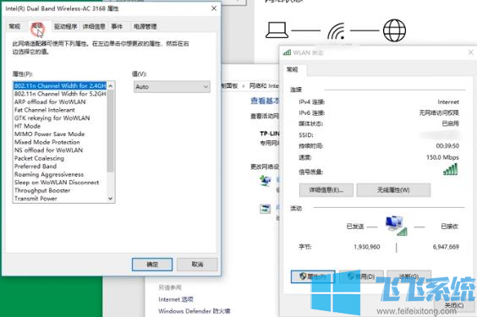Select 802.11n Channel Width for 5.2GHz property
The width and height of the screenshot is (477, 317).
point(60,94)
